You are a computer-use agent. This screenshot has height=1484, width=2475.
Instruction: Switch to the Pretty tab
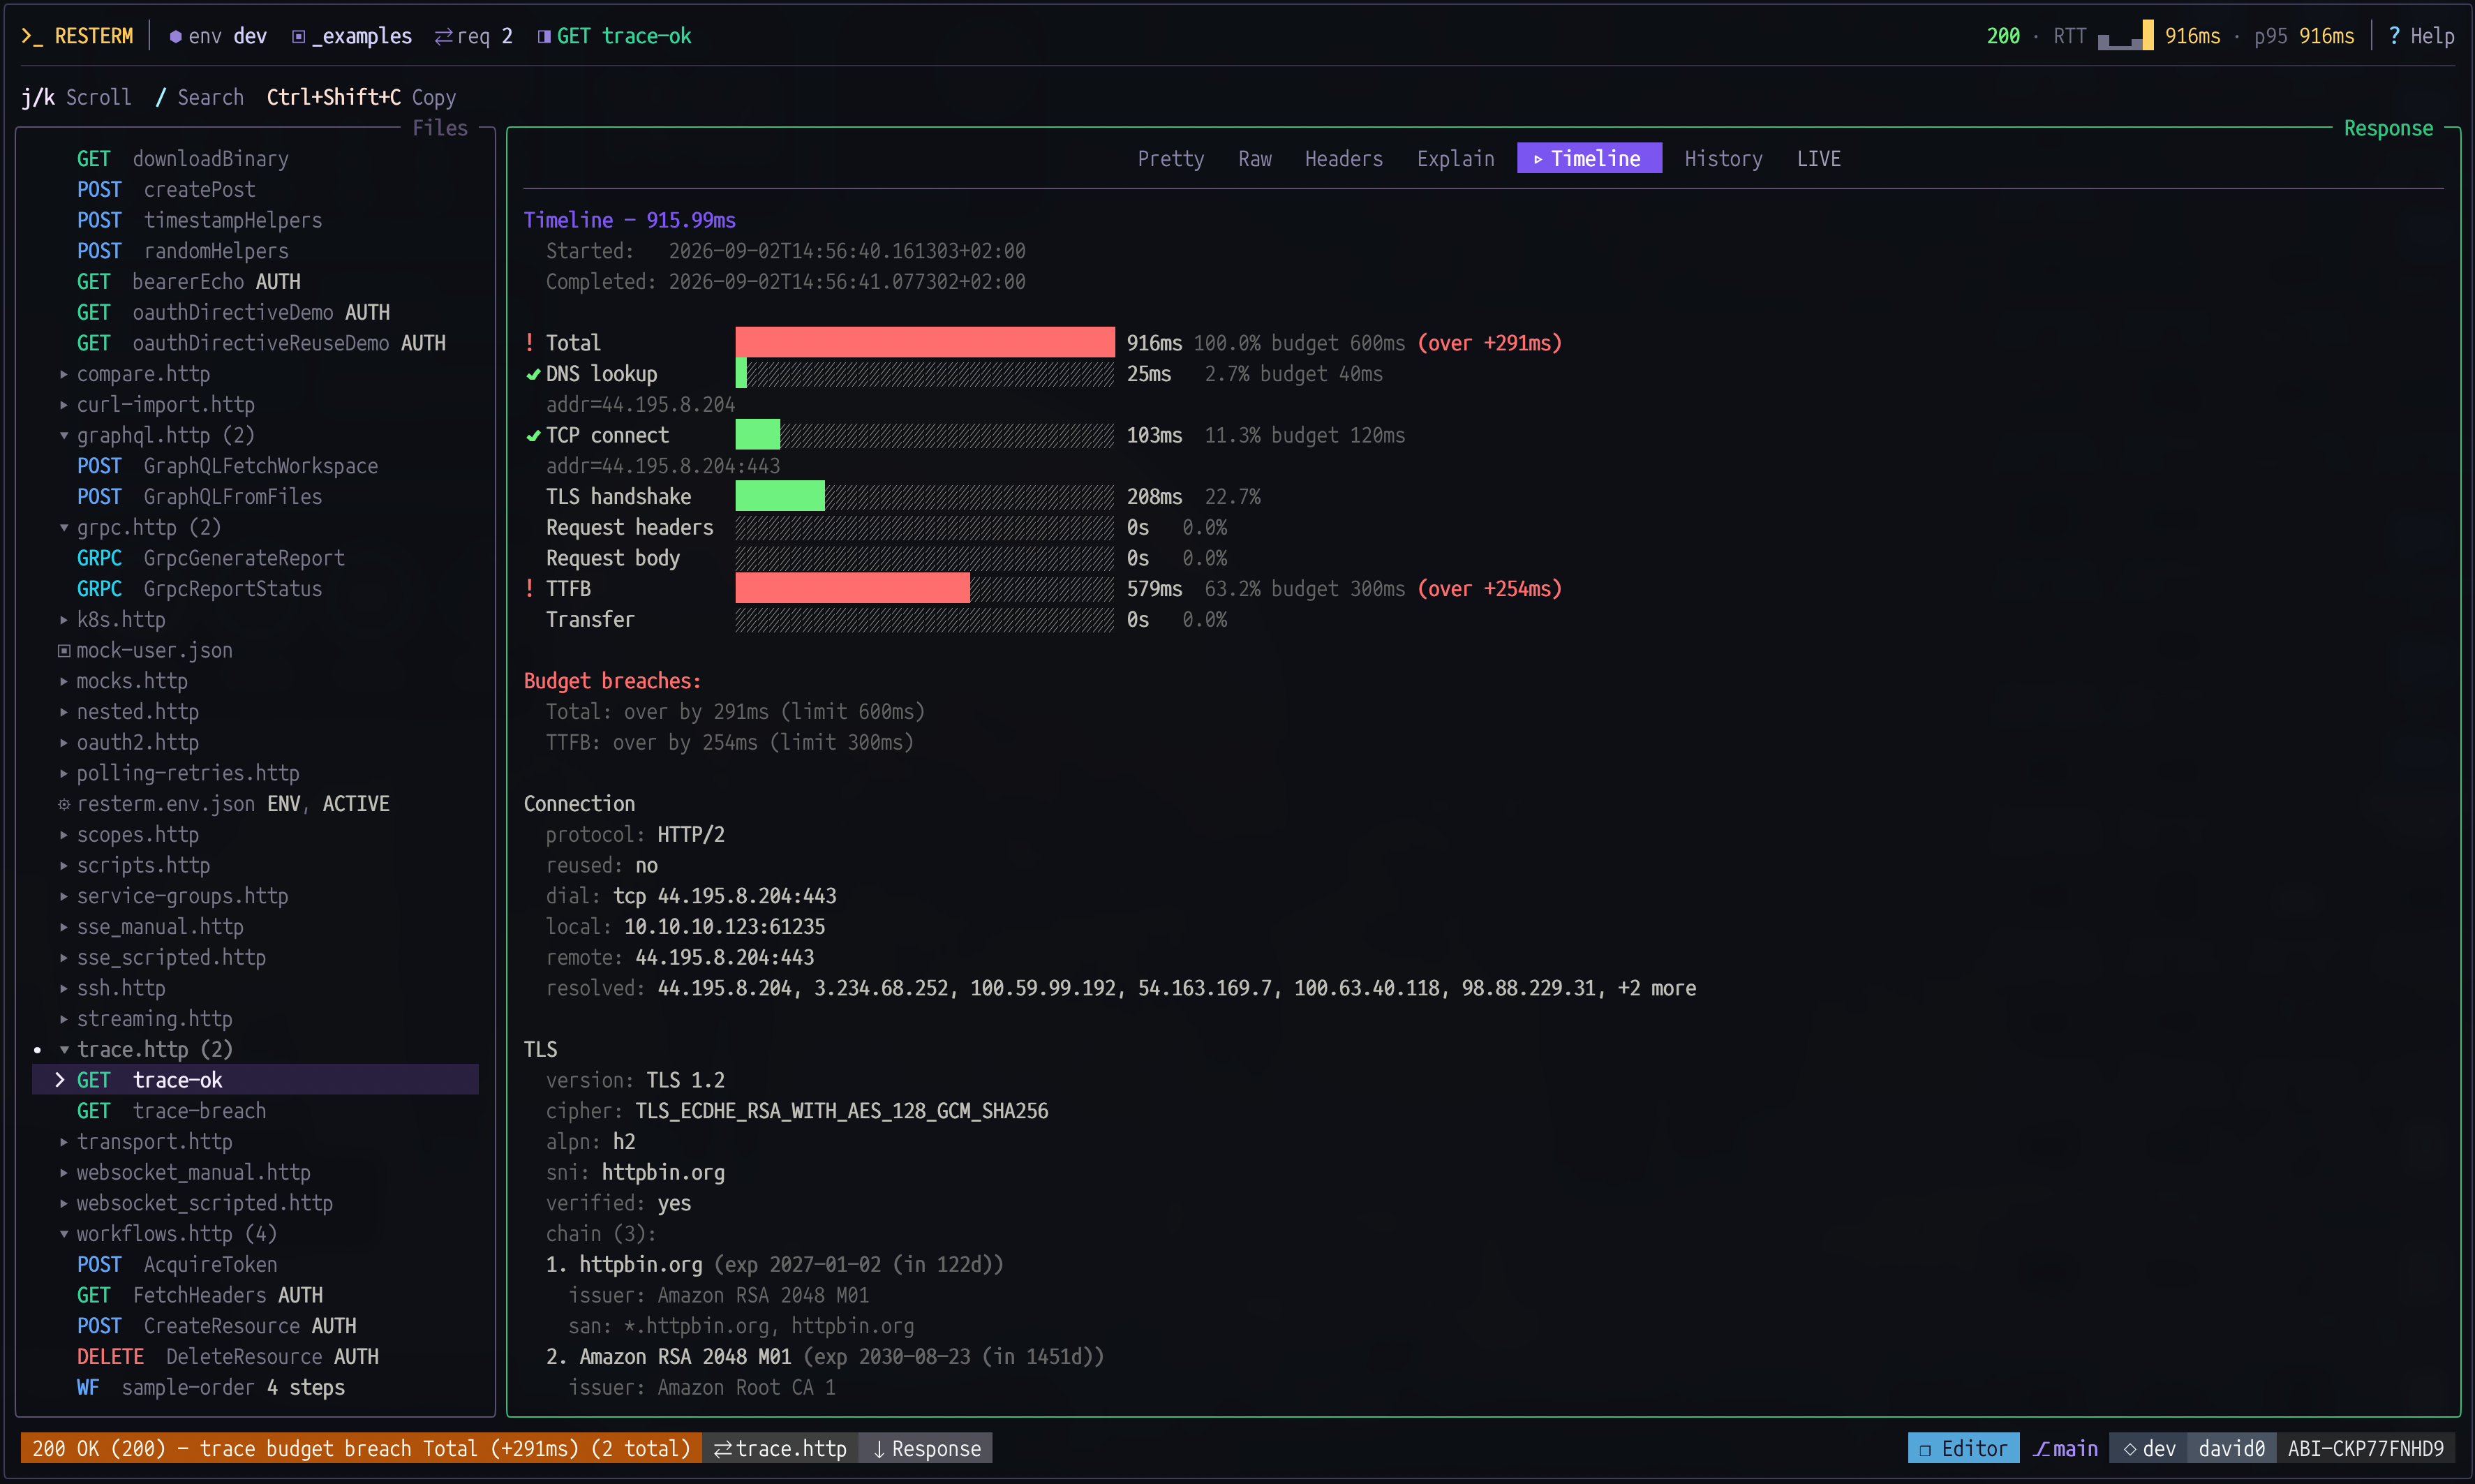click(x=1170, y=159)
